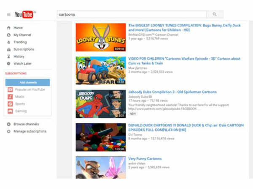Click the Browse channels plus icon

click(x=9, y=124)
